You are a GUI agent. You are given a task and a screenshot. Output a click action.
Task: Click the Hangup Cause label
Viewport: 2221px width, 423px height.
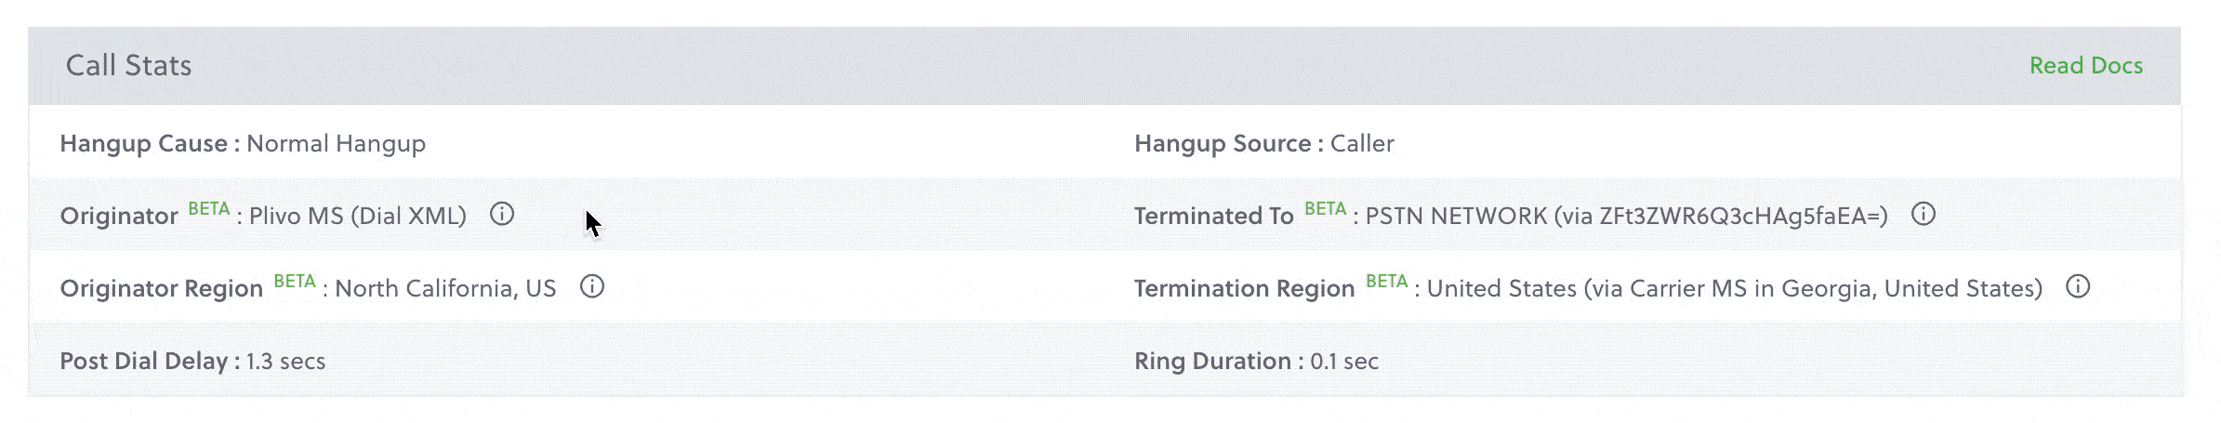[144, 144]
